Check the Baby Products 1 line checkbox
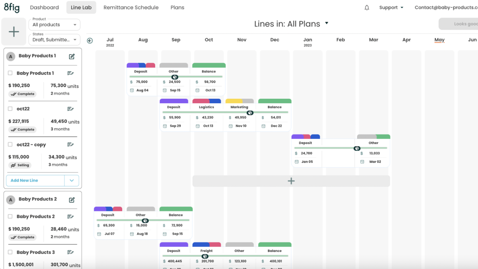The height and width of the screenshot is (269, 478). click(10, 73)
